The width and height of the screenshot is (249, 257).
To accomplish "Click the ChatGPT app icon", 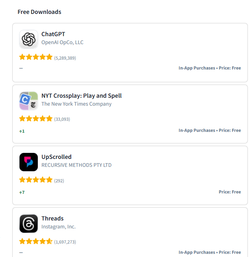I will click(x=29, y=39).
